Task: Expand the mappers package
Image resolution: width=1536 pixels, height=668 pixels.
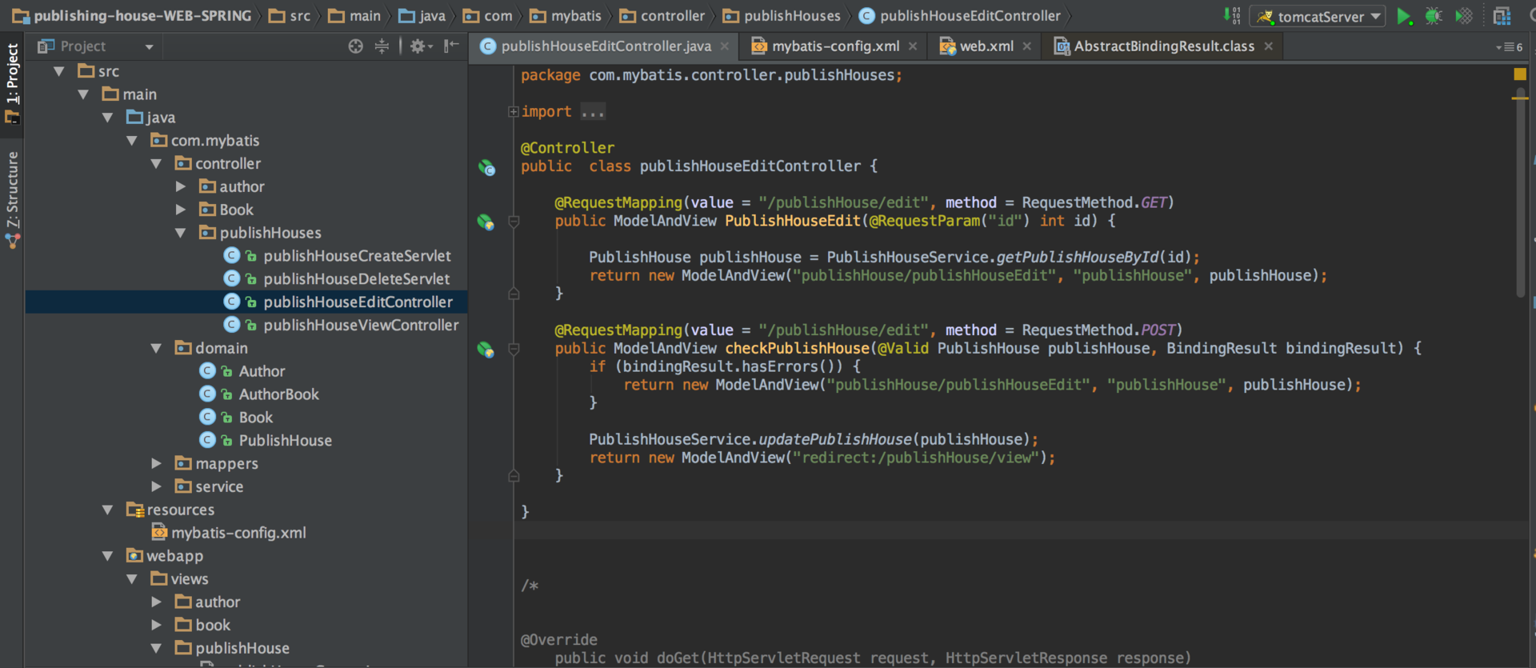Action: tap(156, 463)
